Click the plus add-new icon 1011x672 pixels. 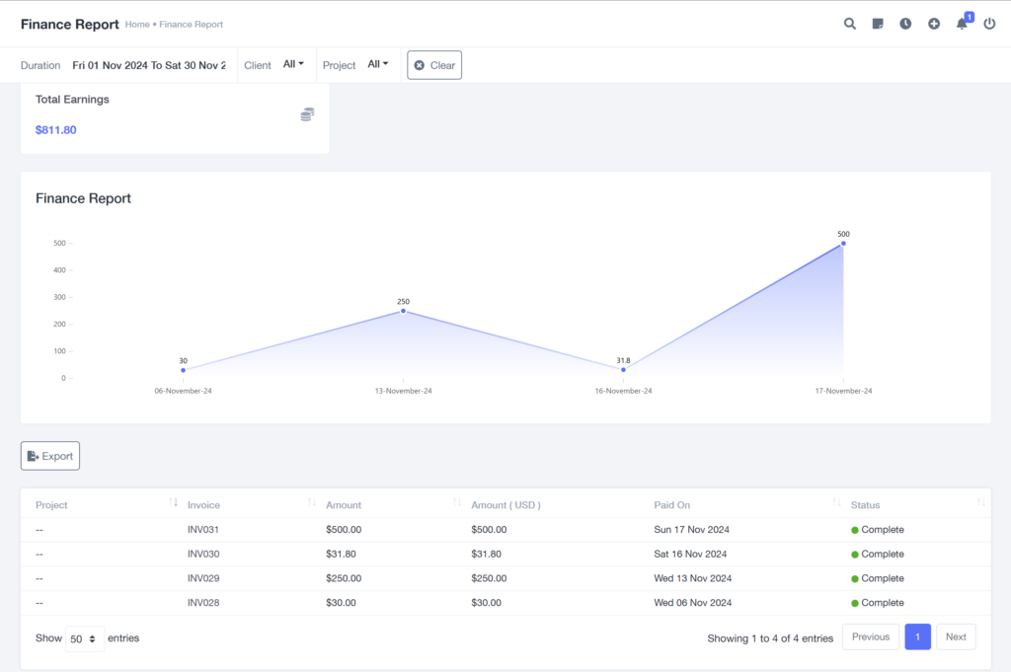point(934,24)
